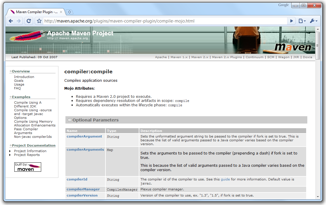Click the browser Forward arrow button
The width and height of the screenshot is (326, 205).
point(19,21)
